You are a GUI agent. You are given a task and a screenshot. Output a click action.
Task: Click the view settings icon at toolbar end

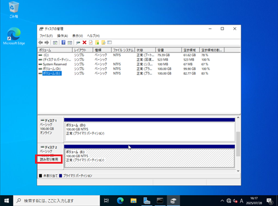click(110, 42)
